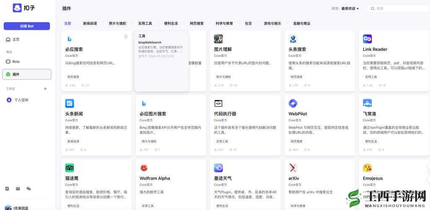
Task: Click 科学与教育 tag on arXiv card
Action: click(x=298, y=206)
